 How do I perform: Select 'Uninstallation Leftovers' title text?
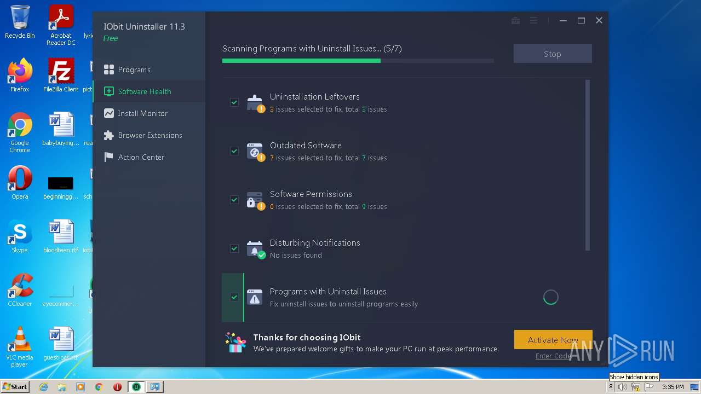(315, 97)
